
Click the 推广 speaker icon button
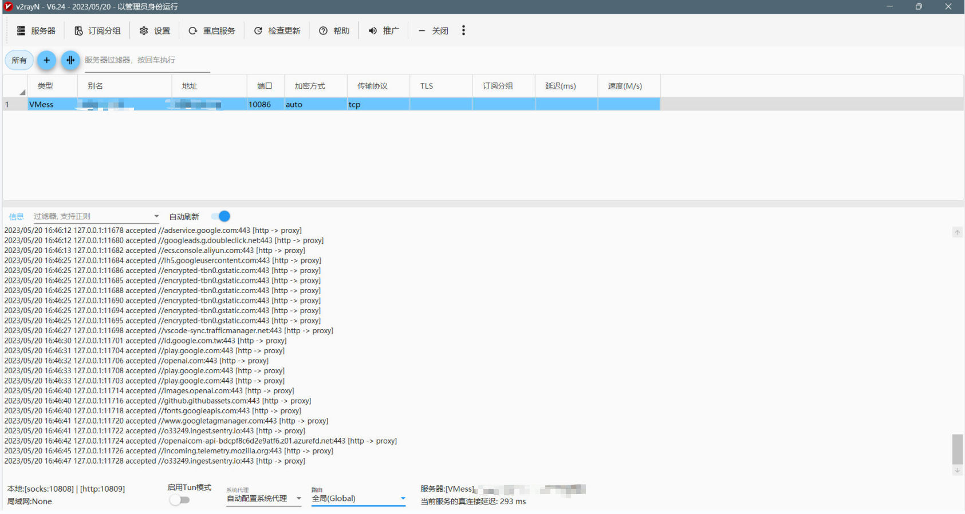pyautogui.click(x=384, y=31)
